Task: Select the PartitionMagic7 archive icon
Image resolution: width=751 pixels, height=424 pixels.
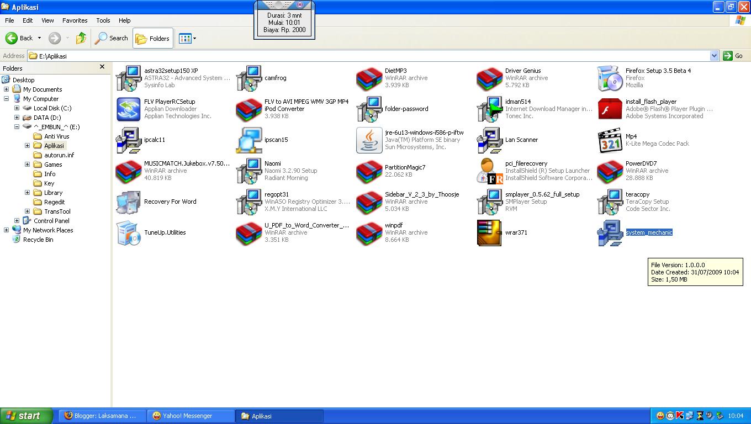Action: [x=369, y=171]
